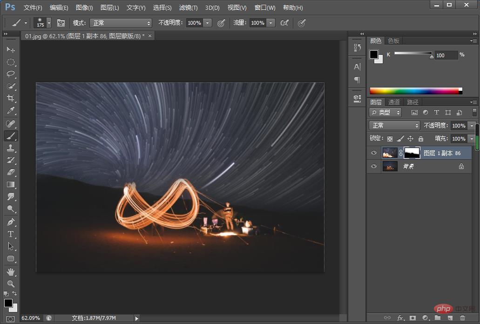
Task: Select the Move tool
Action: point(11,49)
